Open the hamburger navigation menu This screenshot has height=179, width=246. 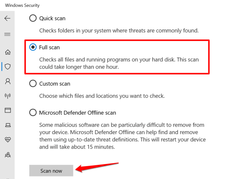click(7, 34)
